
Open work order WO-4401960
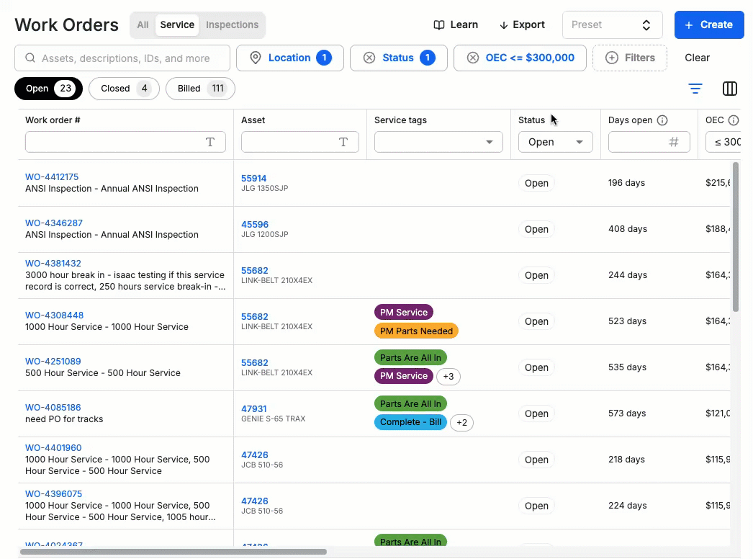point(53,448)
